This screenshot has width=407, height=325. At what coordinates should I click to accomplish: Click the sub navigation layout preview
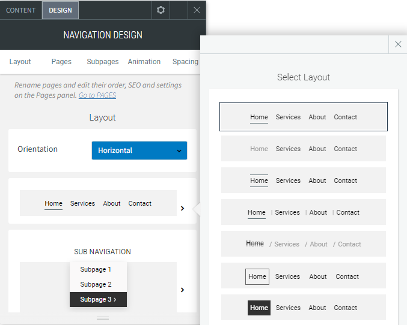pos(98,287)
